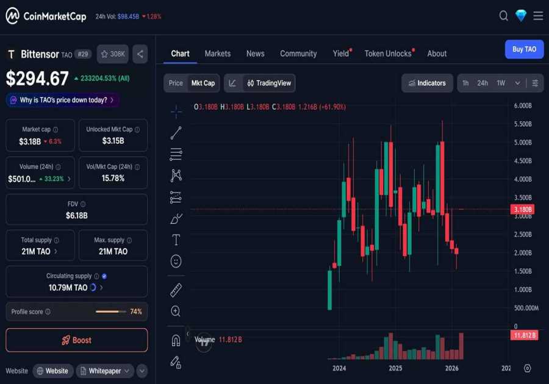Click the Buy TAO button
The image size is (549, 384).
(523, 49)
